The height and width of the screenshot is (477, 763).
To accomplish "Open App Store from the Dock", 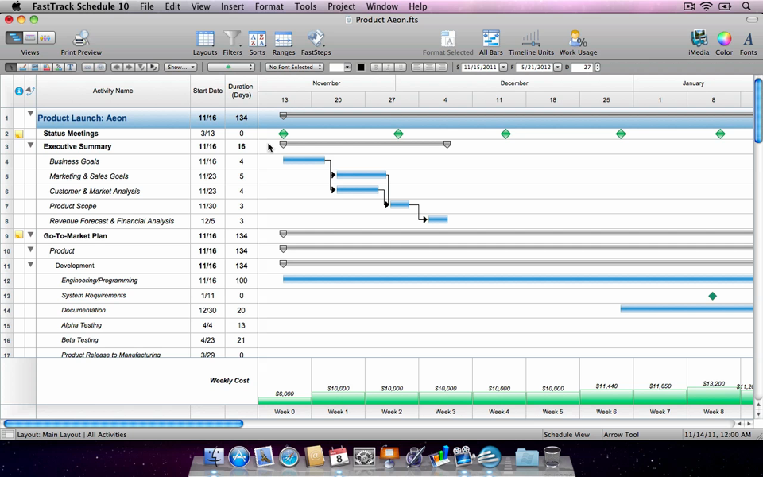I will pos(239,458).
